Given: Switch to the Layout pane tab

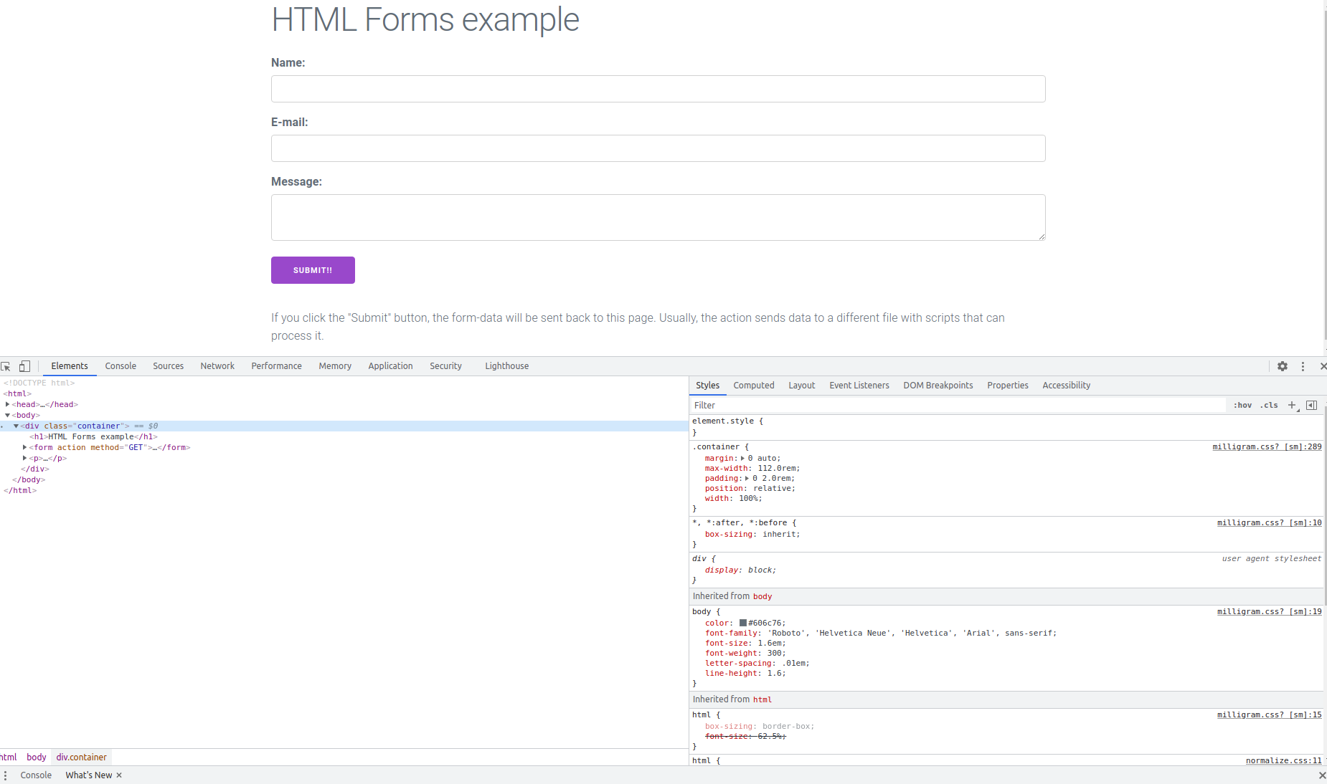Looking at the screenshot, I should [801, 386].
